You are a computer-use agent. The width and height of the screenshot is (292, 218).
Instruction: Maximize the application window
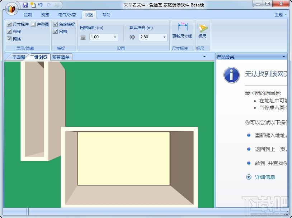pyautogui.click(x=268, y=4)
